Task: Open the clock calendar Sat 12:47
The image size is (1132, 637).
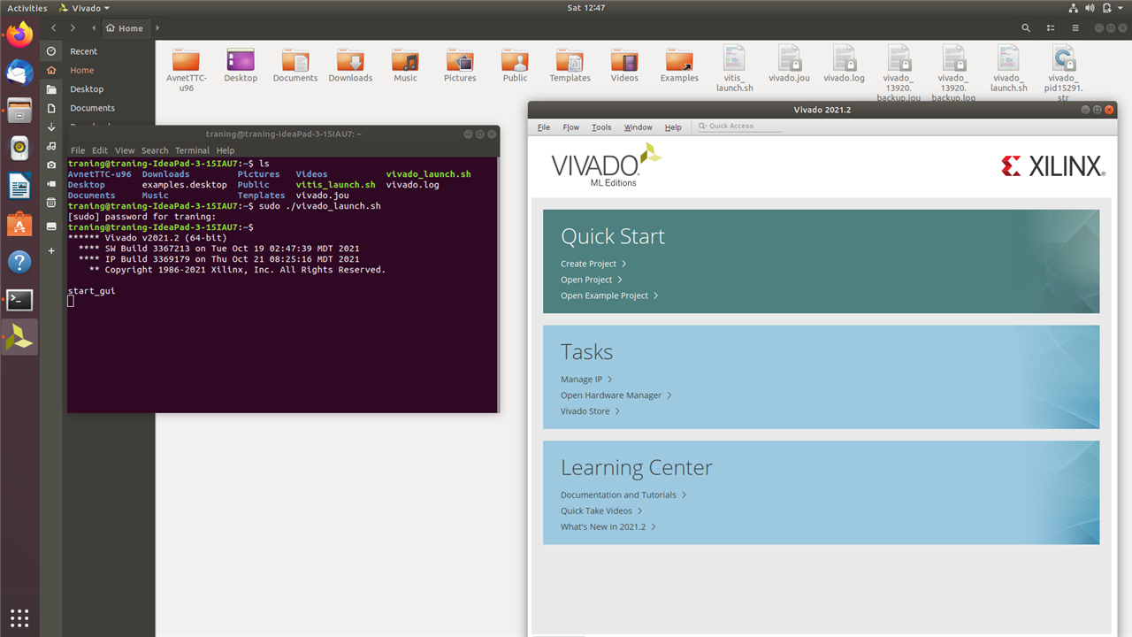Action: [x=585, y=8]
